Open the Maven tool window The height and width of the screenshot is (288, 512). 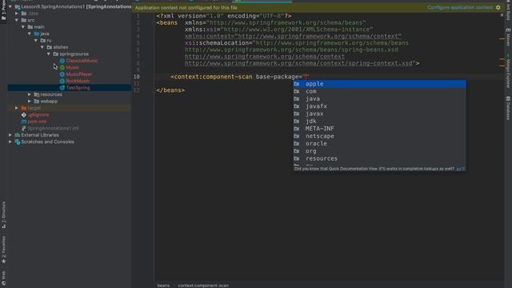click(x=508, y=37)
